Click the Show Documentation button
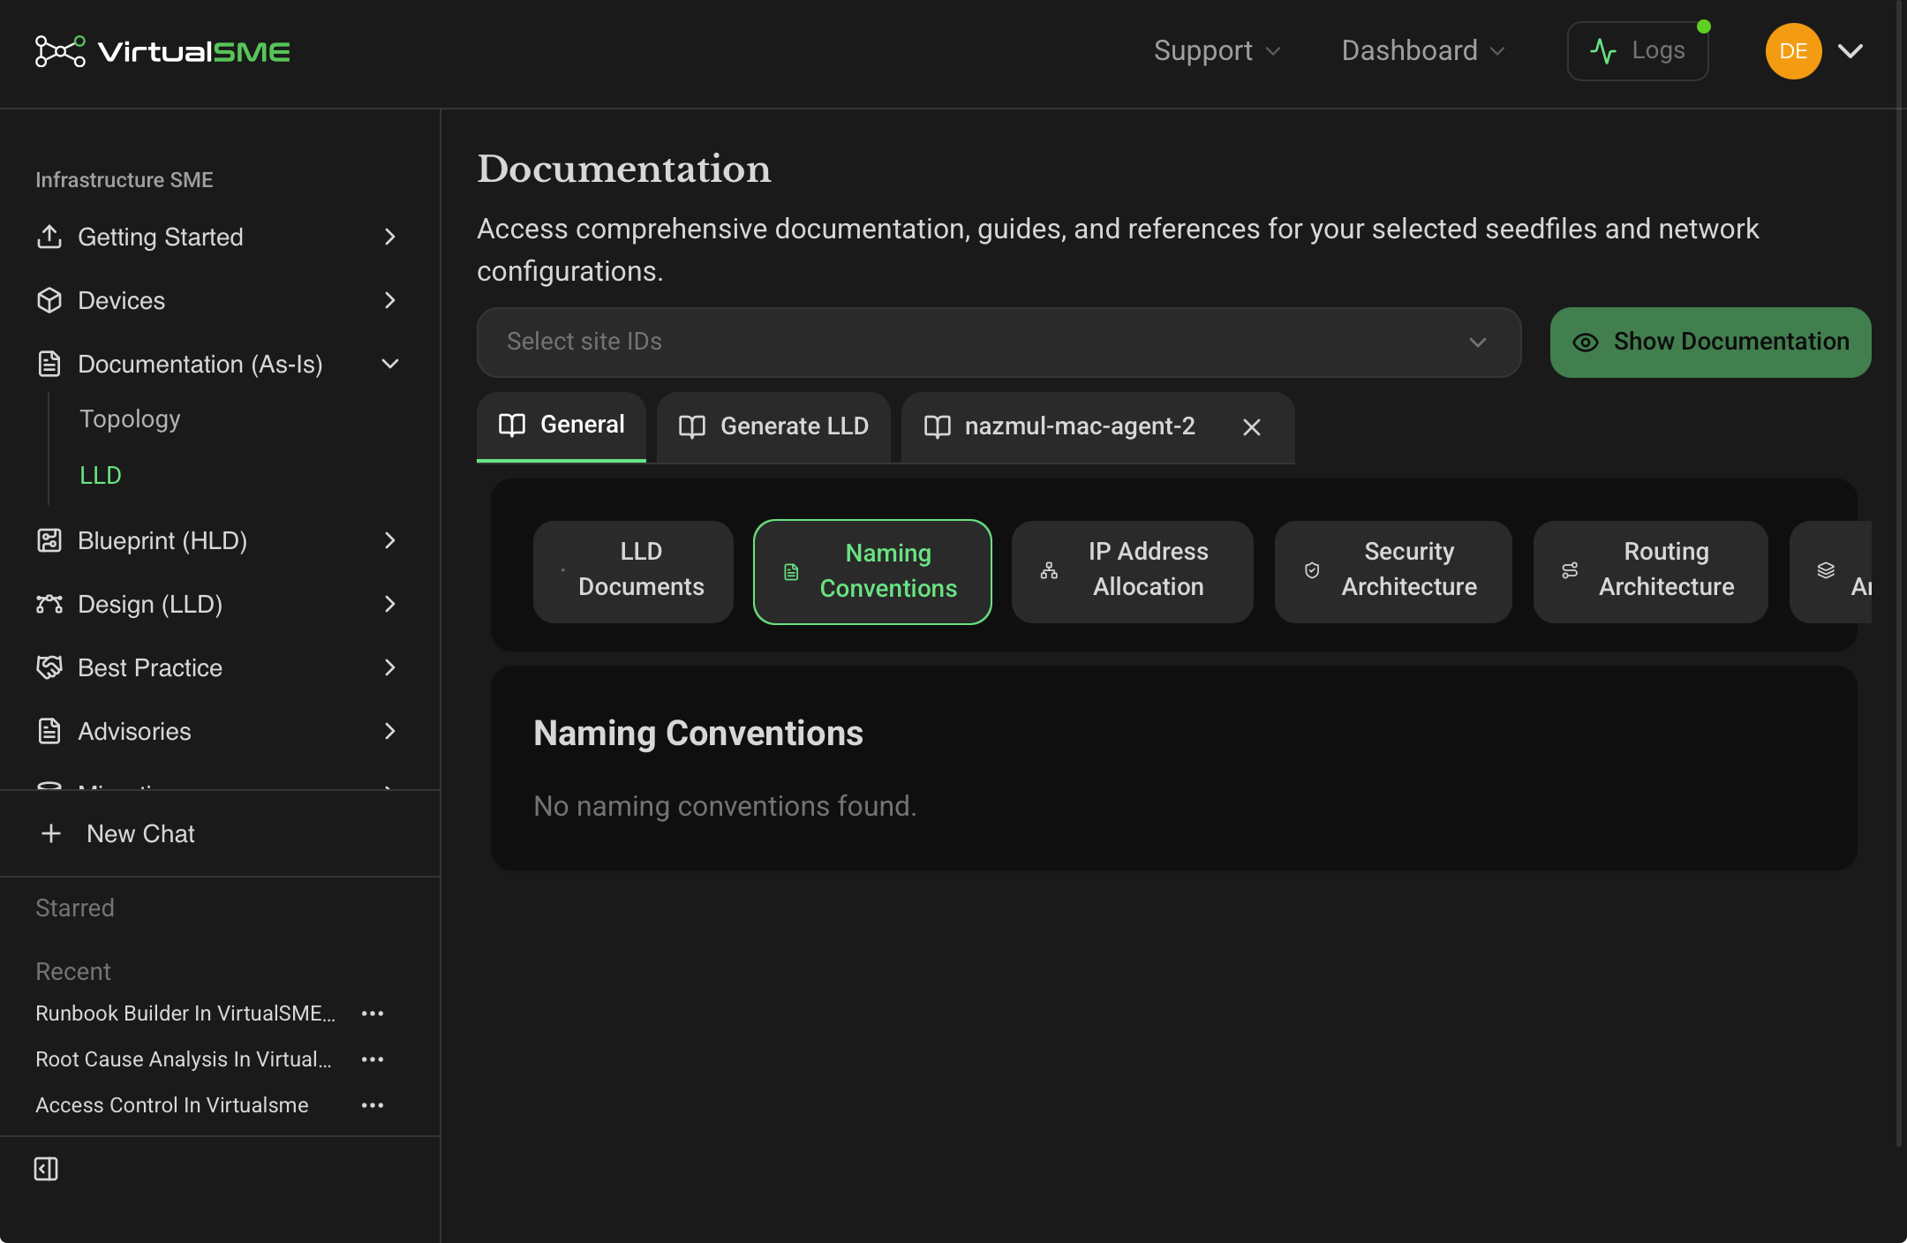 pyautogui.click(x=1710, y=343)
